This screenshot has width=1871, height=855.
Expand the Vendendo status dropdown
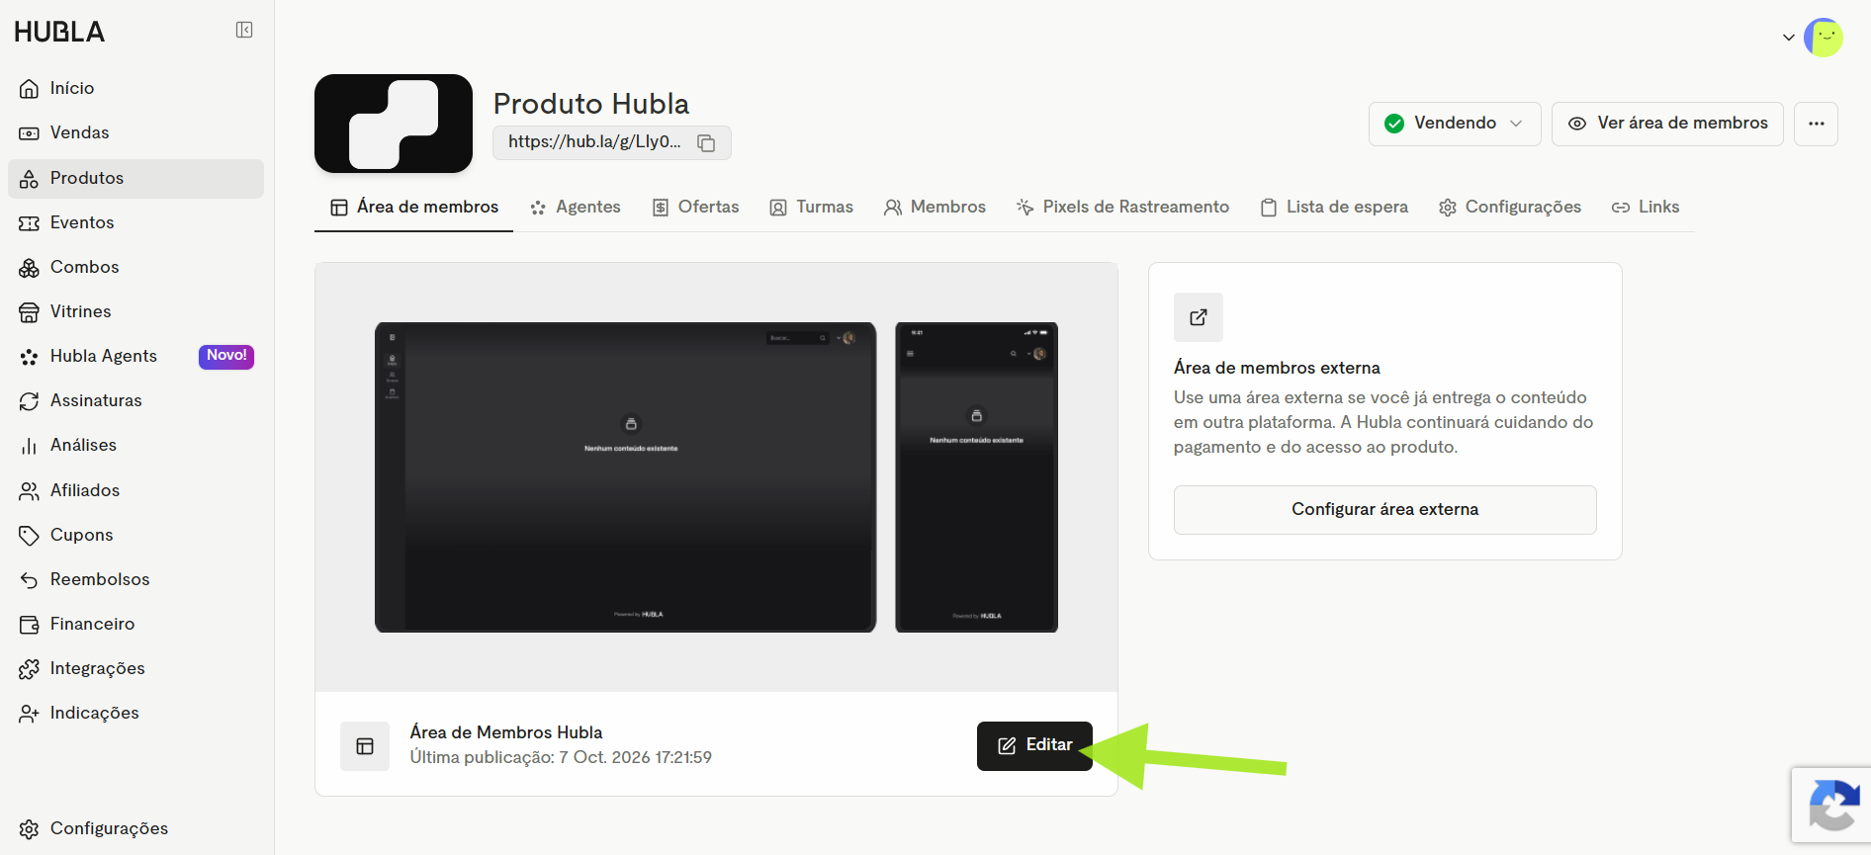pyautogui.click(x=1455, y=124)
